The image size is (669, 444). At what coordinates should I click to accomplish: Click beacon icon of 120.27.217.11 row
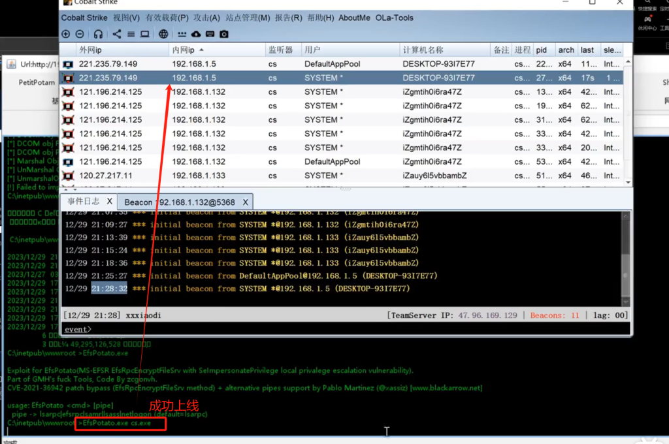[x=68, y=176]
